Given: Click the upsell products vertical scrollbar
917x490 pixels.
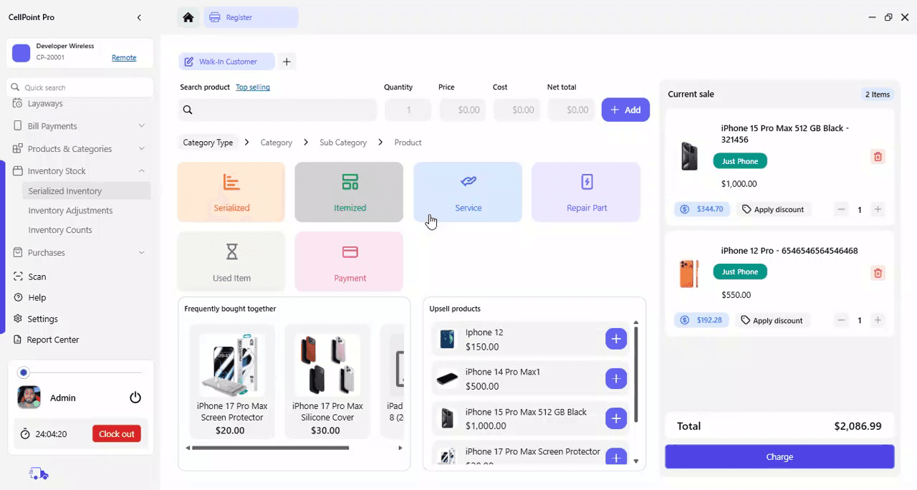Looking at the screenshot, I should tap(635, 375).
